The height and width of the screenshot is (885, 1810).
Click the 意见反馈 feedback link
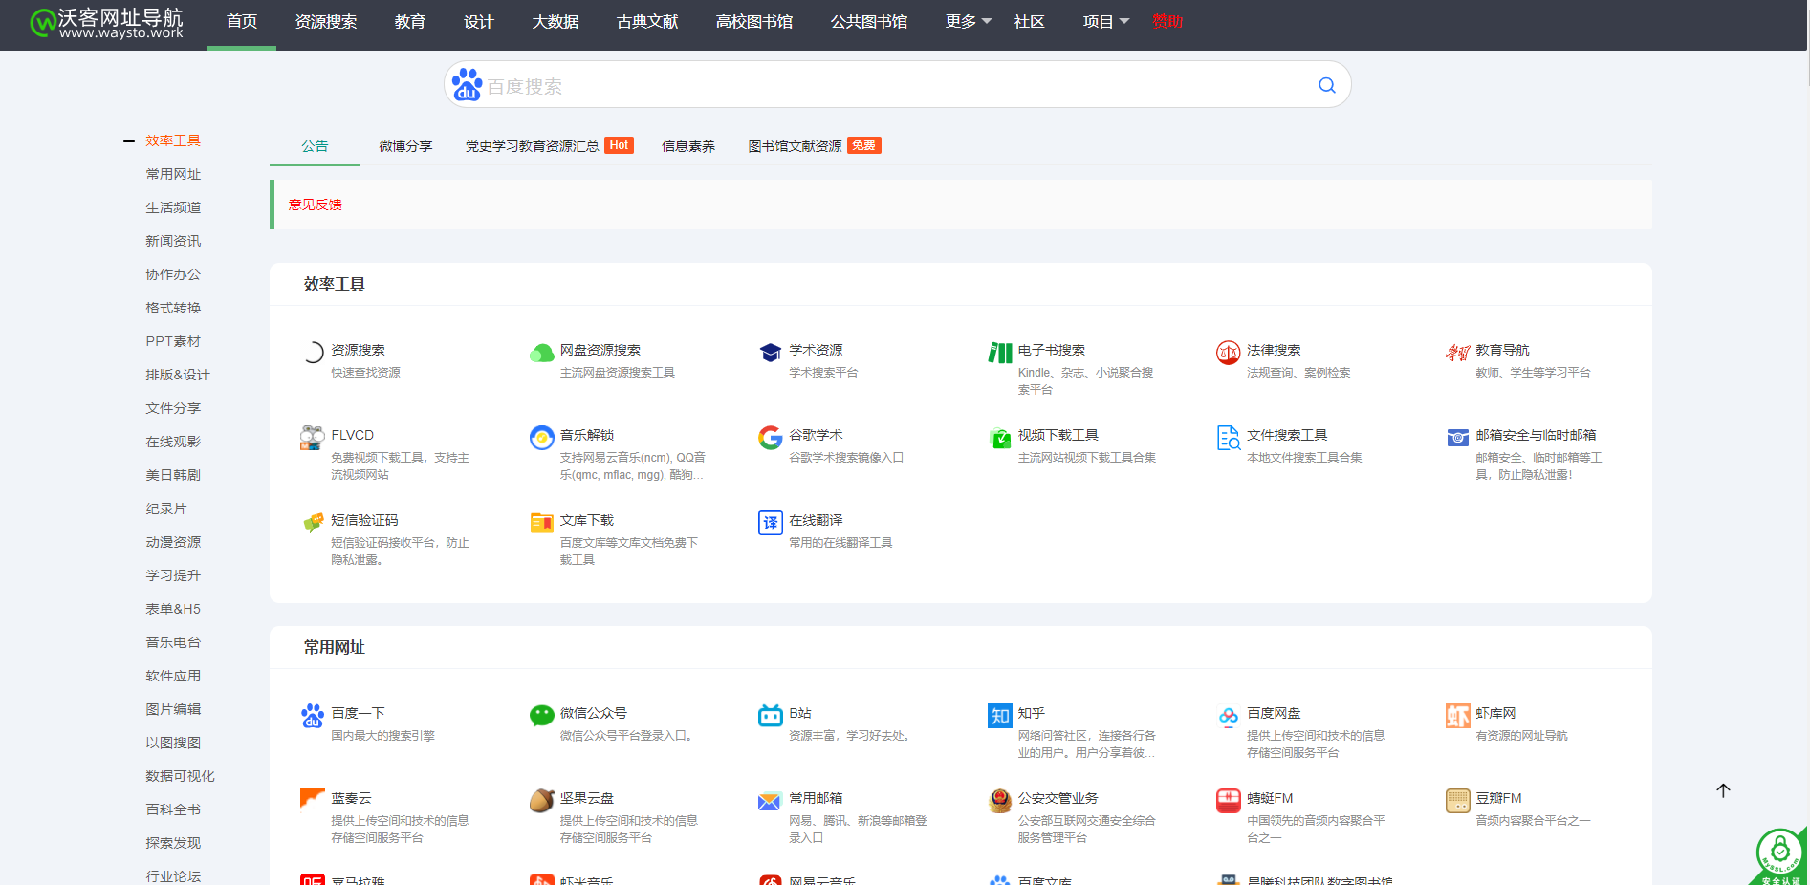(314, 204)
